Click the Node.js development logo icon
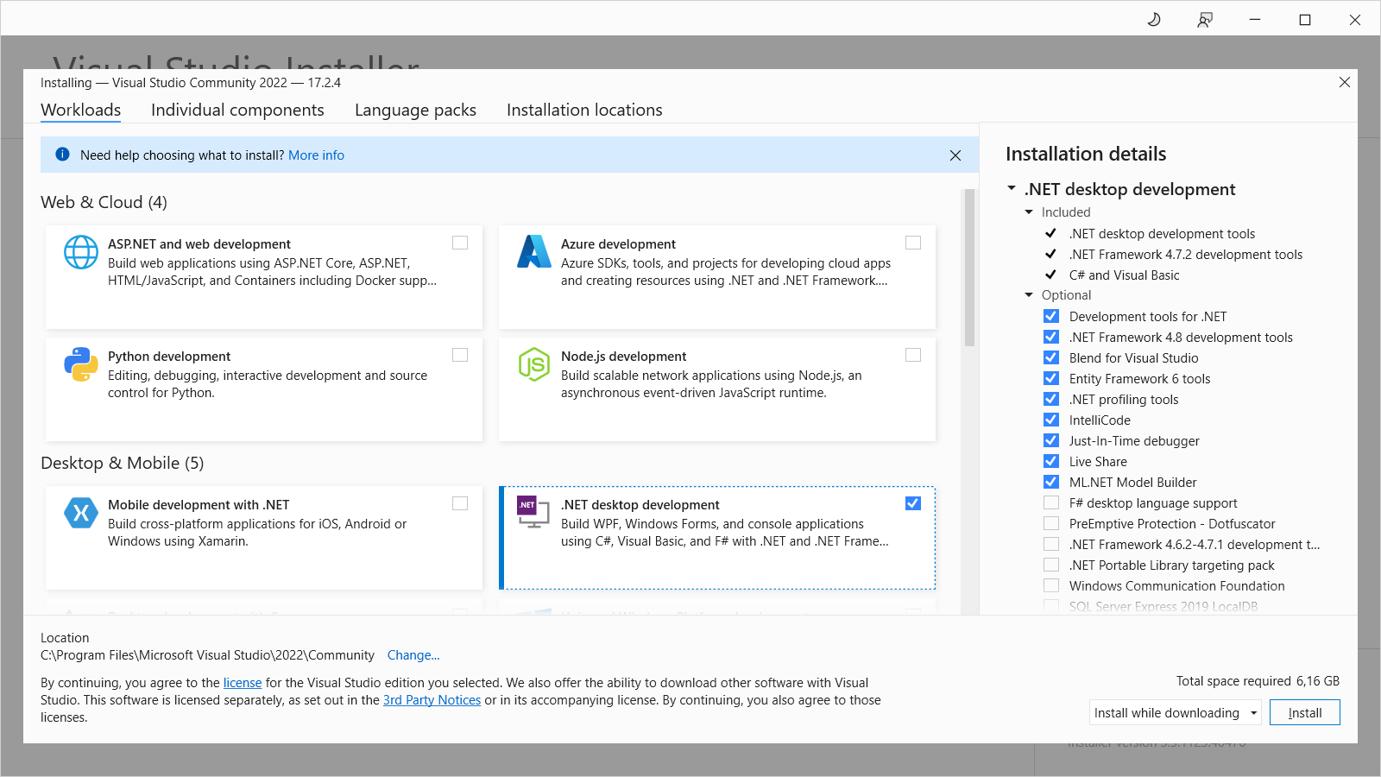 (x=534, y=364)
